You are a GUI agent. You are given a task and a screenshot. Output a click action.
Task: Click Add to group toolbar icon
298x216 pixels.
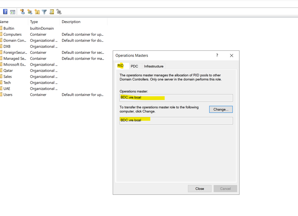point(59,12)
